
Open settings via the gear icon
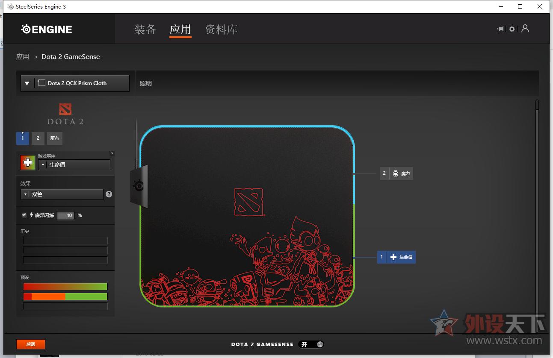[512, 29]
